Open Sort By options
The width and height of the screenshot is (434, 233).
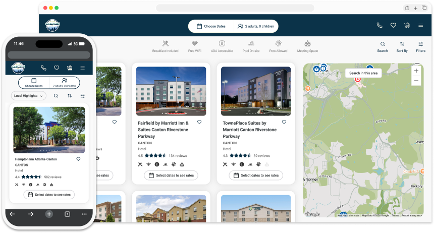(x=402, y=44)
